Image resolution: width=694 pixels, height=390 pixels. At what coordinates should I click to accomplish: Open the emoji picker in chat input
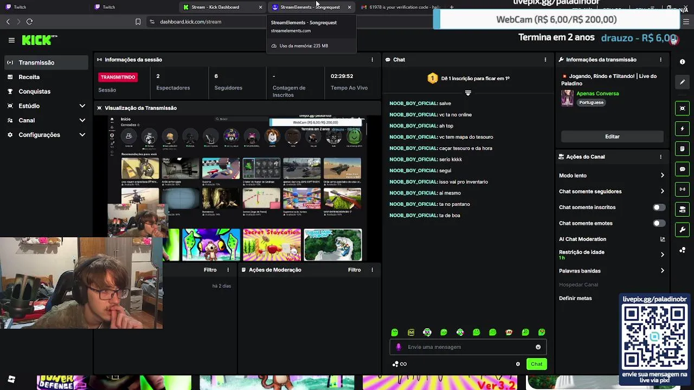(538, 347)
